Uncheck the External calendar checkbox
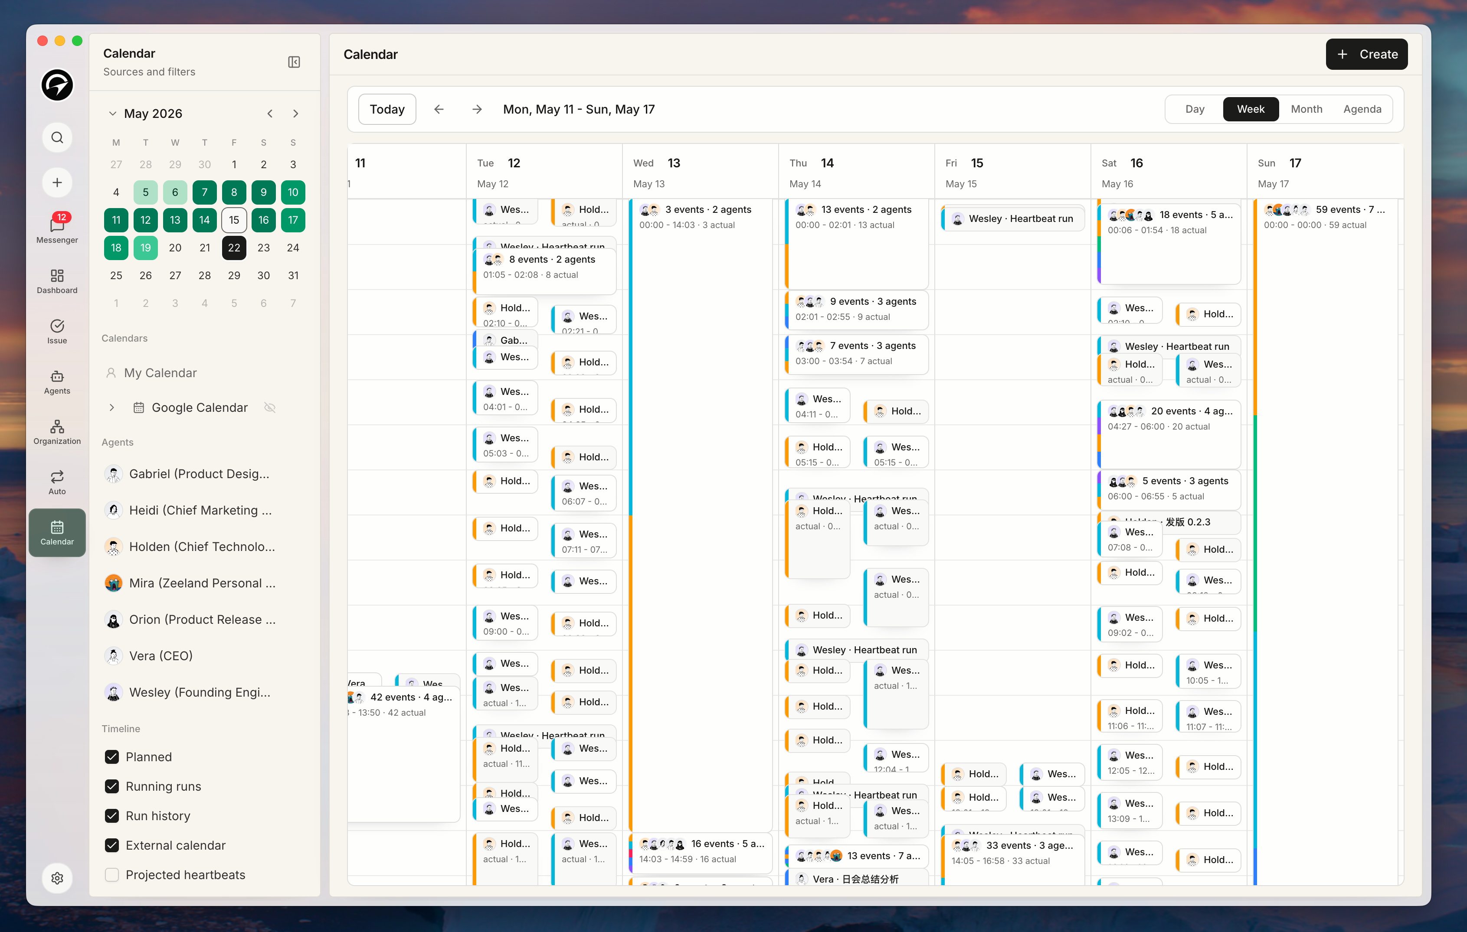Viewport: 1467px width, 932px height. pos(112,845)
